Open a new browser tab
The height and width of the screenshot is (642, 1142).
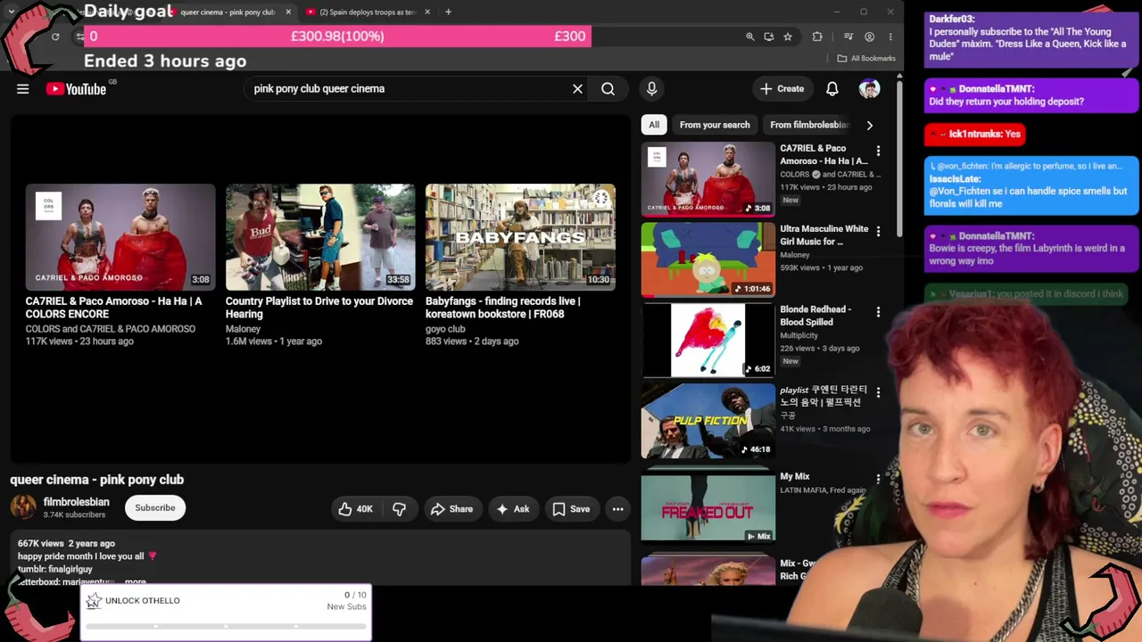tap(448, 12)
